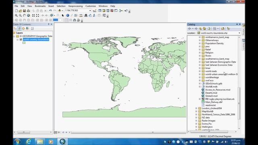Open the map scale dropdown

(90, 11)
